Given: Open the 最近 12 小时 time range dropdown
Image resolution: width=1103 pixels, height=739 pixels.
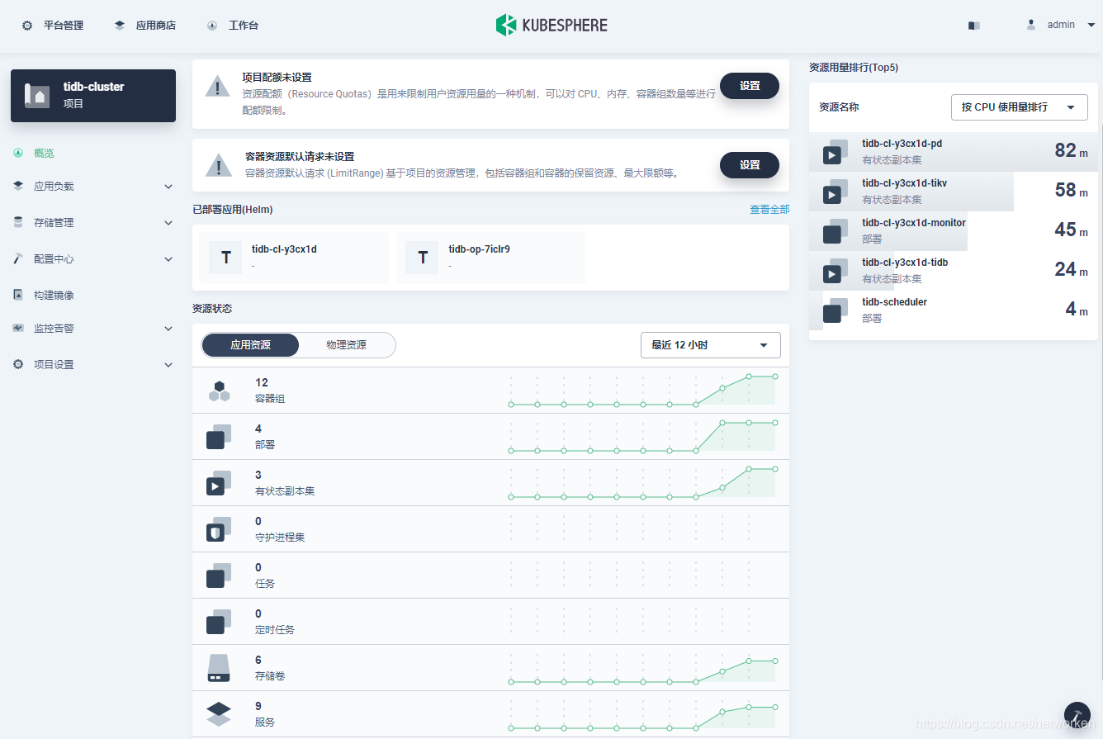Looking at the screenshot, I should (711, 345).
